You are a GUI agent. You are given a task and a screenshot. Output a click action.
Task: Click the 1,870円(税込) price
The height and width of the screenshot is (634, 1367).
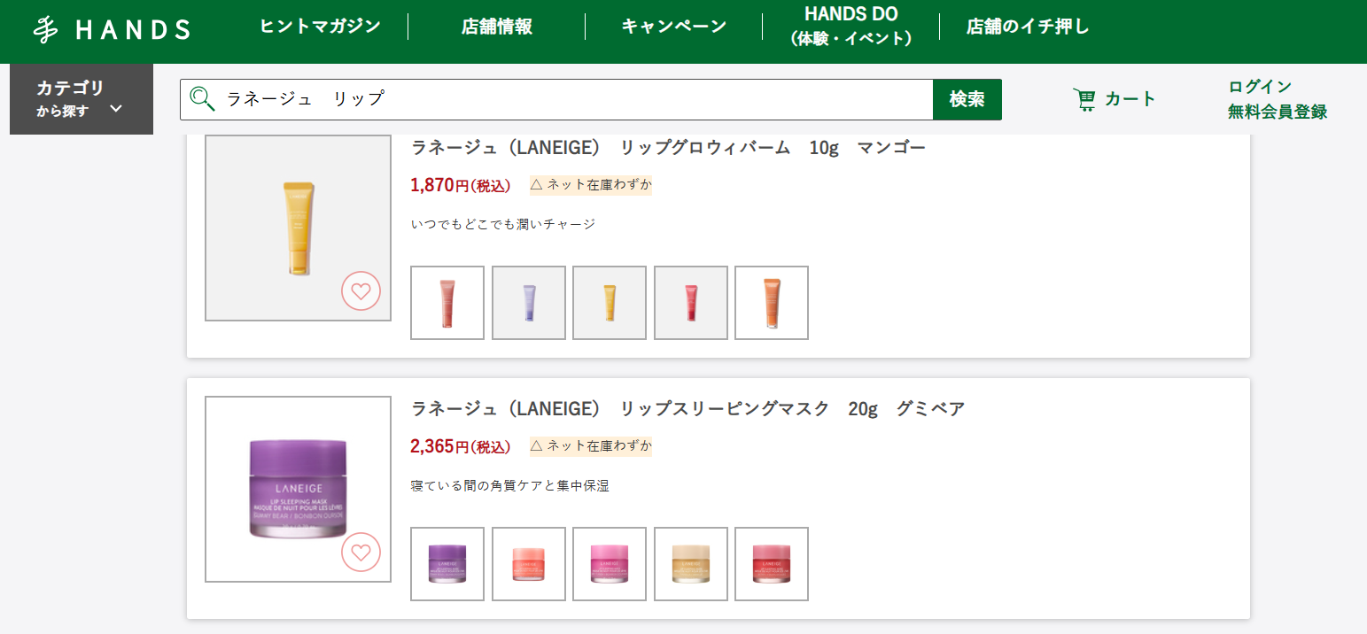(x=461, y=185)
